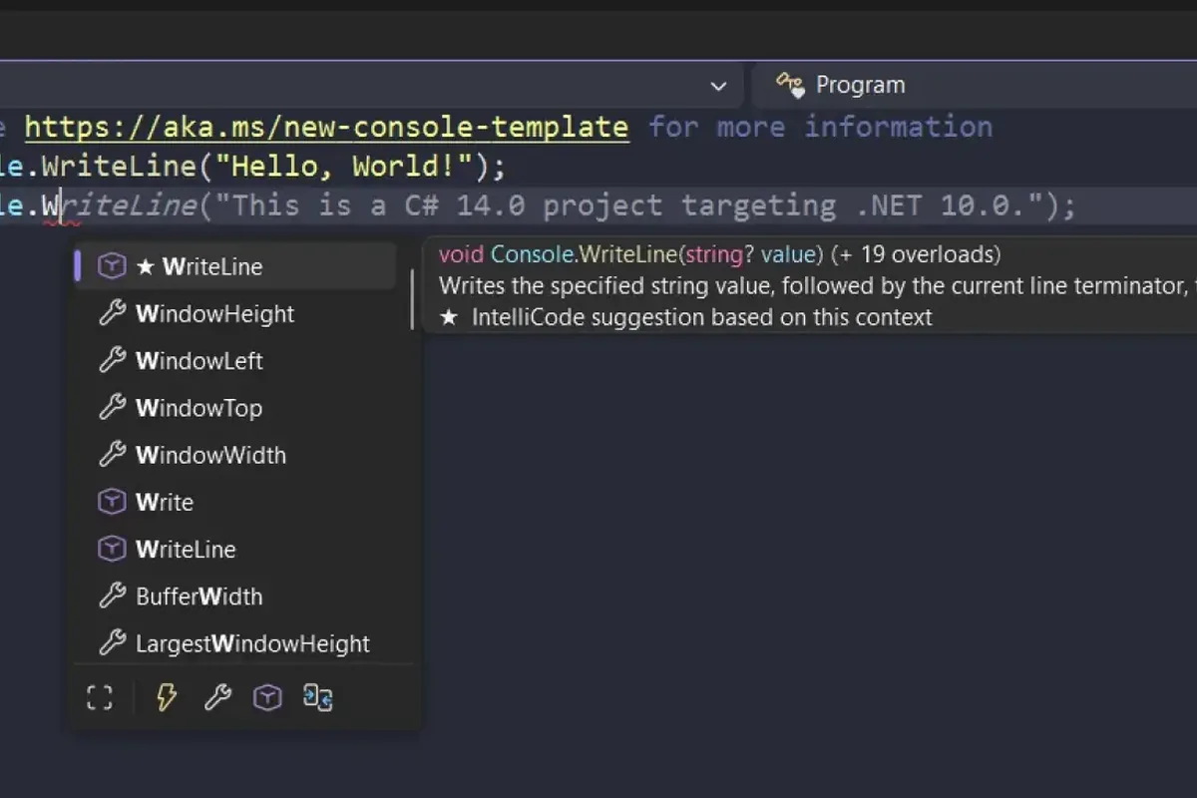Select the starred WriteLine IntelliCode suggestion

click(236, 266)
